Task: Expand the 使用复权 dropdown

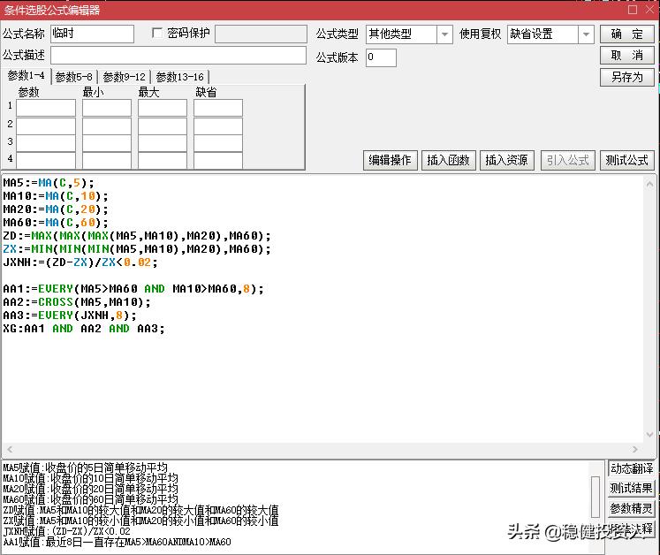Action: pos(586,34)
